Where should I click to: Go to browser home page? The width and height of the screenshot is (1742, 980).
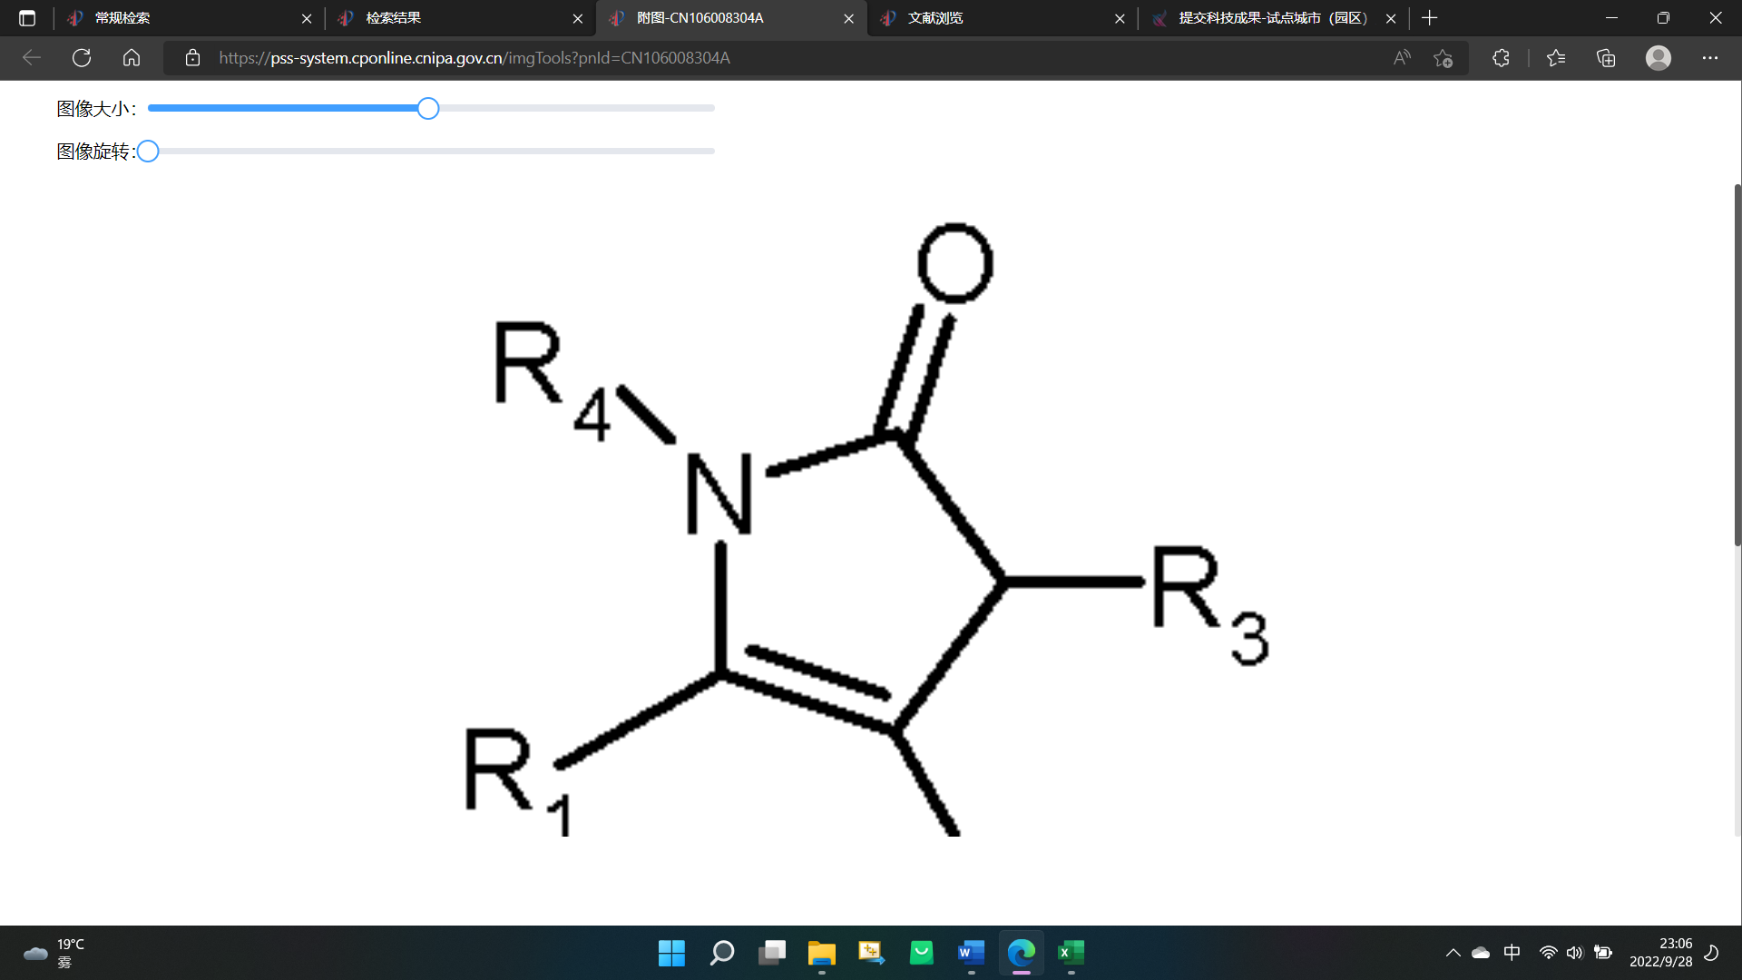[132, 58]
